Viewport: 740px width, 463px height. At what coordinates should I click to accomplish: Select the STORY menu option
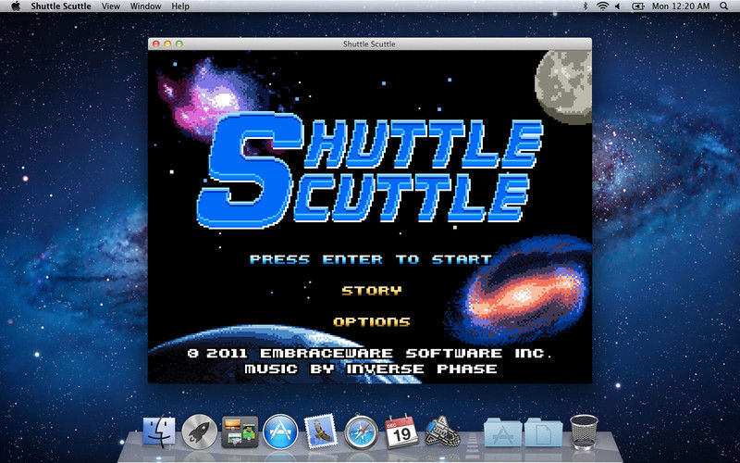pos(372,291)
